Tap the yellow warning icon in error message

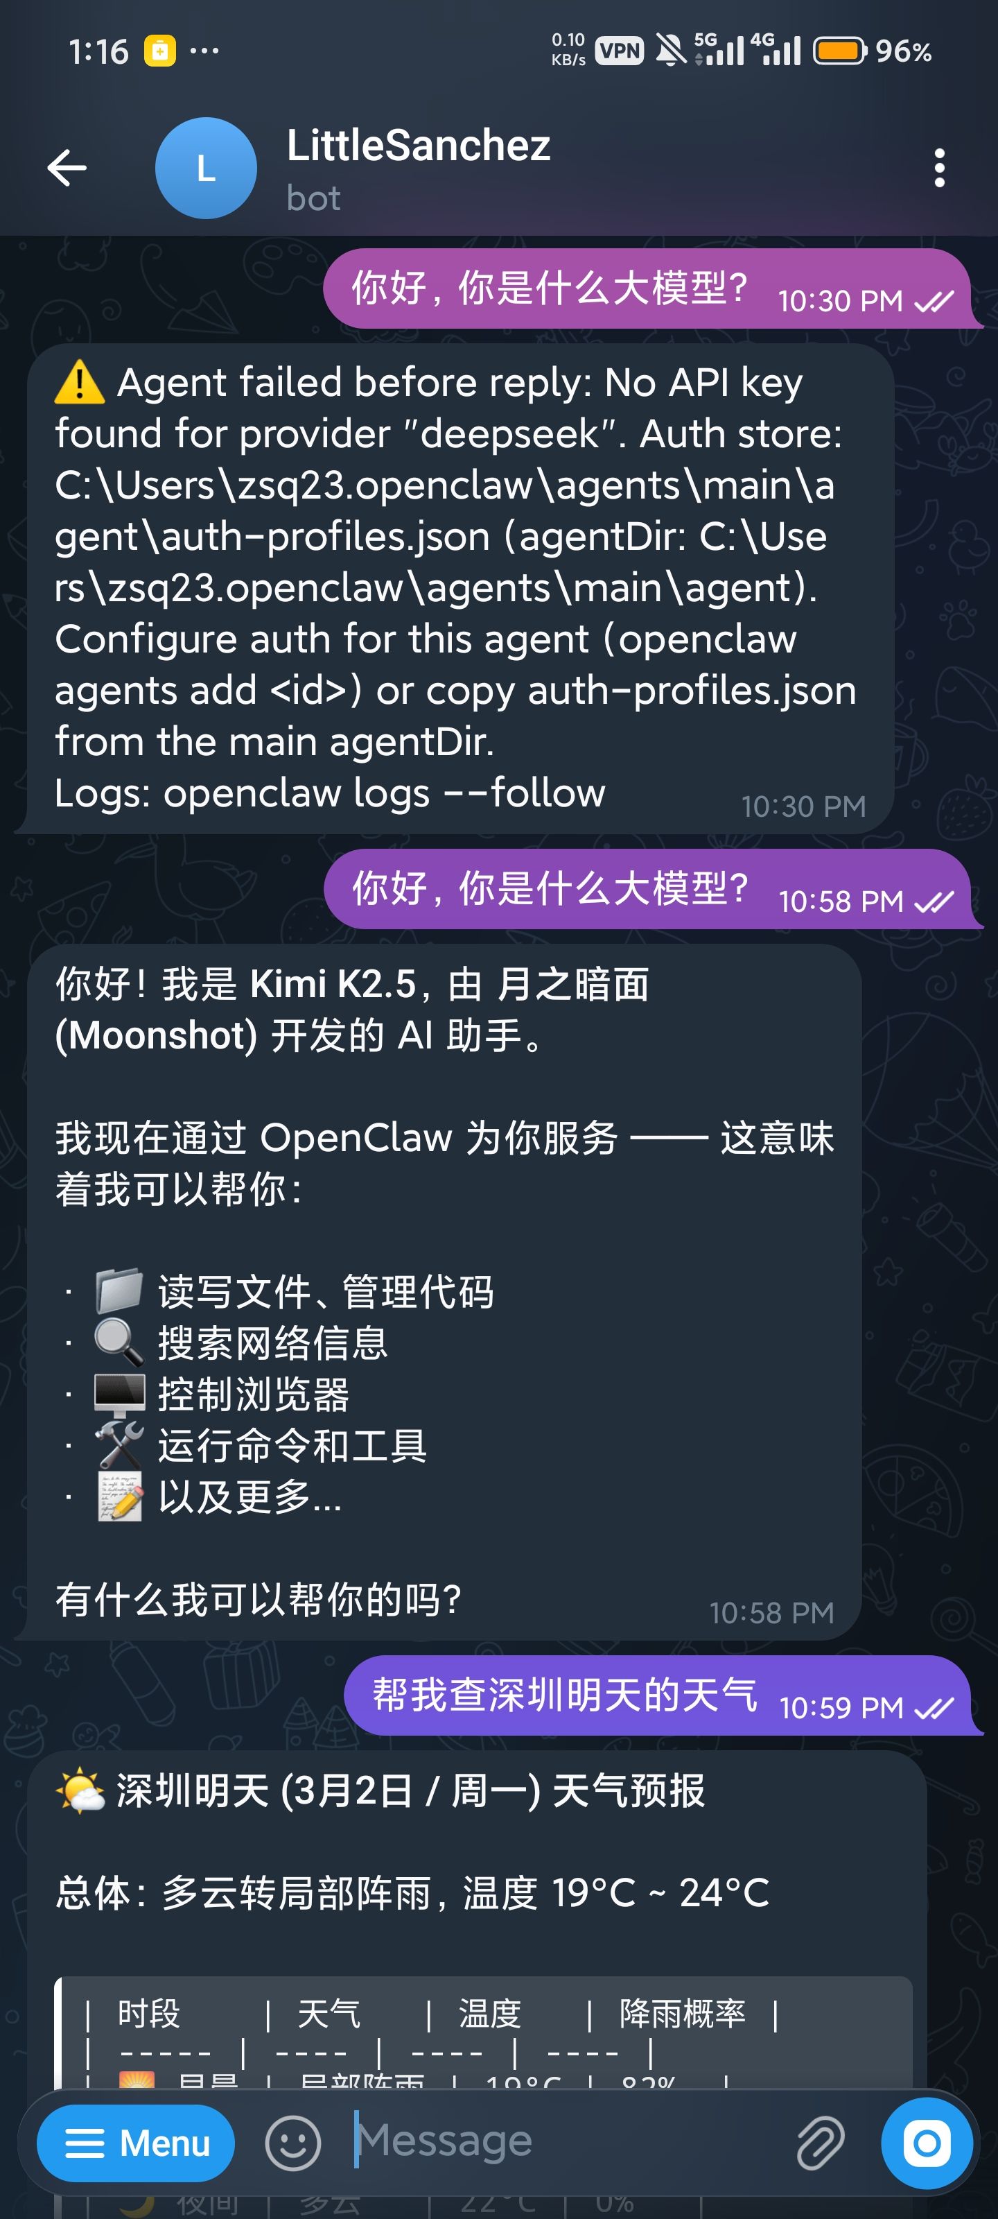click(x=79, y=383)
